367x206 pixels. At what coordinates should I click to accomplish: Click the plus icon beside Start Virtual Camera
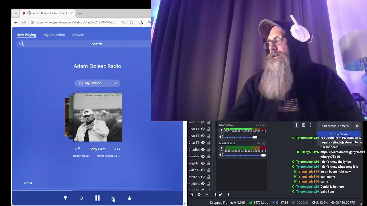(x=296, y=125)
